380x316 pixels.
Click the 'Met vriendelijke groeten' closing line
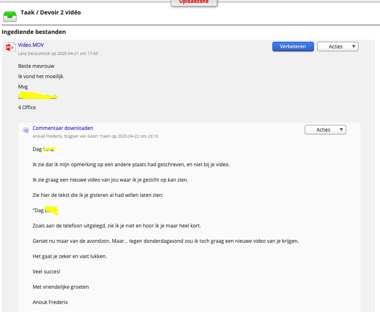(61, 287)
